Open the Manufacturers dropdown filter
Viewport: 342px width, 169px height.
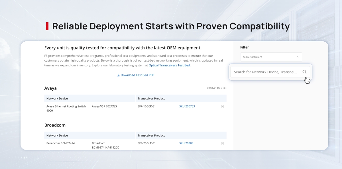(x=271, y=57)
